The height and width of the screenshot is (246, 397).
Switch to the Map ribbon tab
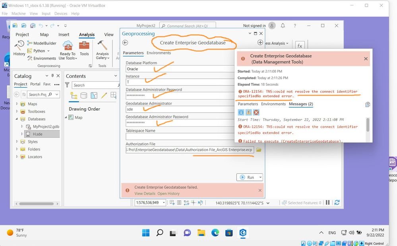44,35
